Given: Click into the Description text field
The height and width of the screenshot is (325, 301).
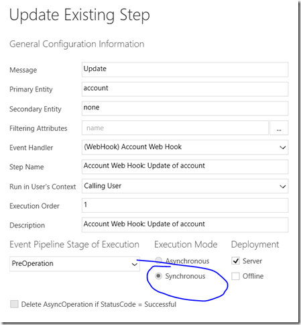Looking at the screenshot, I should 185,225.
